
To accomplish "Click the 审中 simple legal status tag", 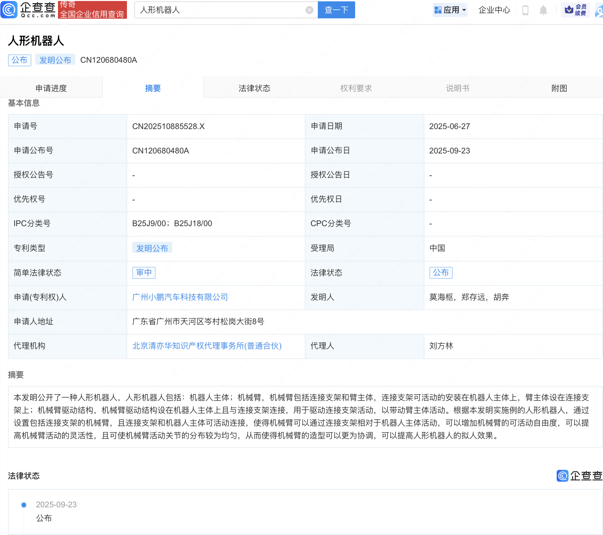I will tap(144, 273).
